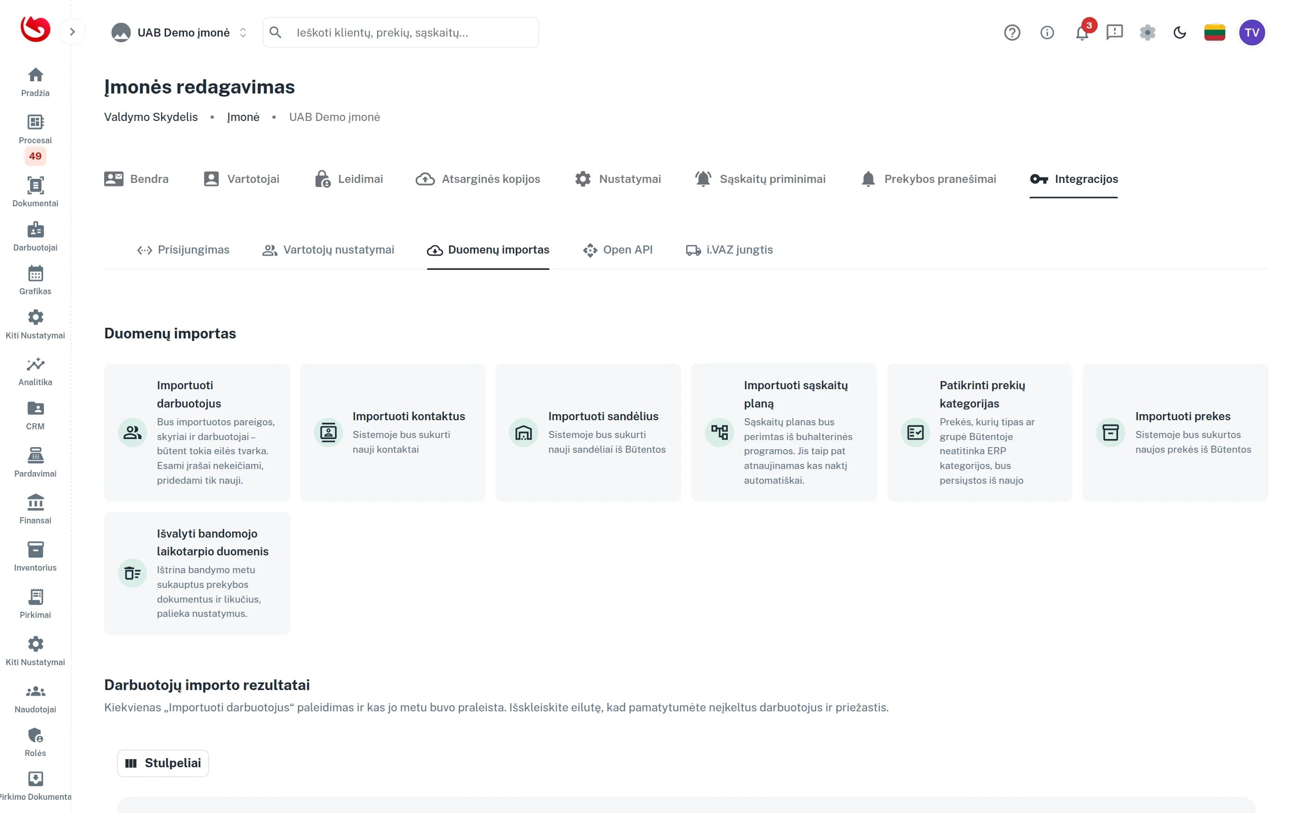Screen dimensions: 1301x813
Task: Click the info circle icon
Action: (1047, 32)
